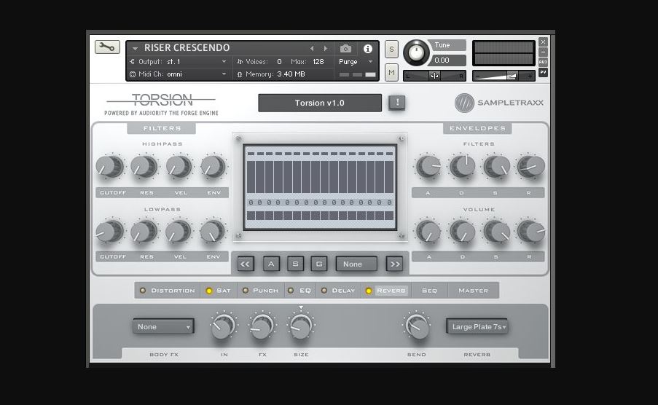Viewport: 658px width, 405px height.
Task: Click the Highpass Env knob
Action: coord(214,167)
